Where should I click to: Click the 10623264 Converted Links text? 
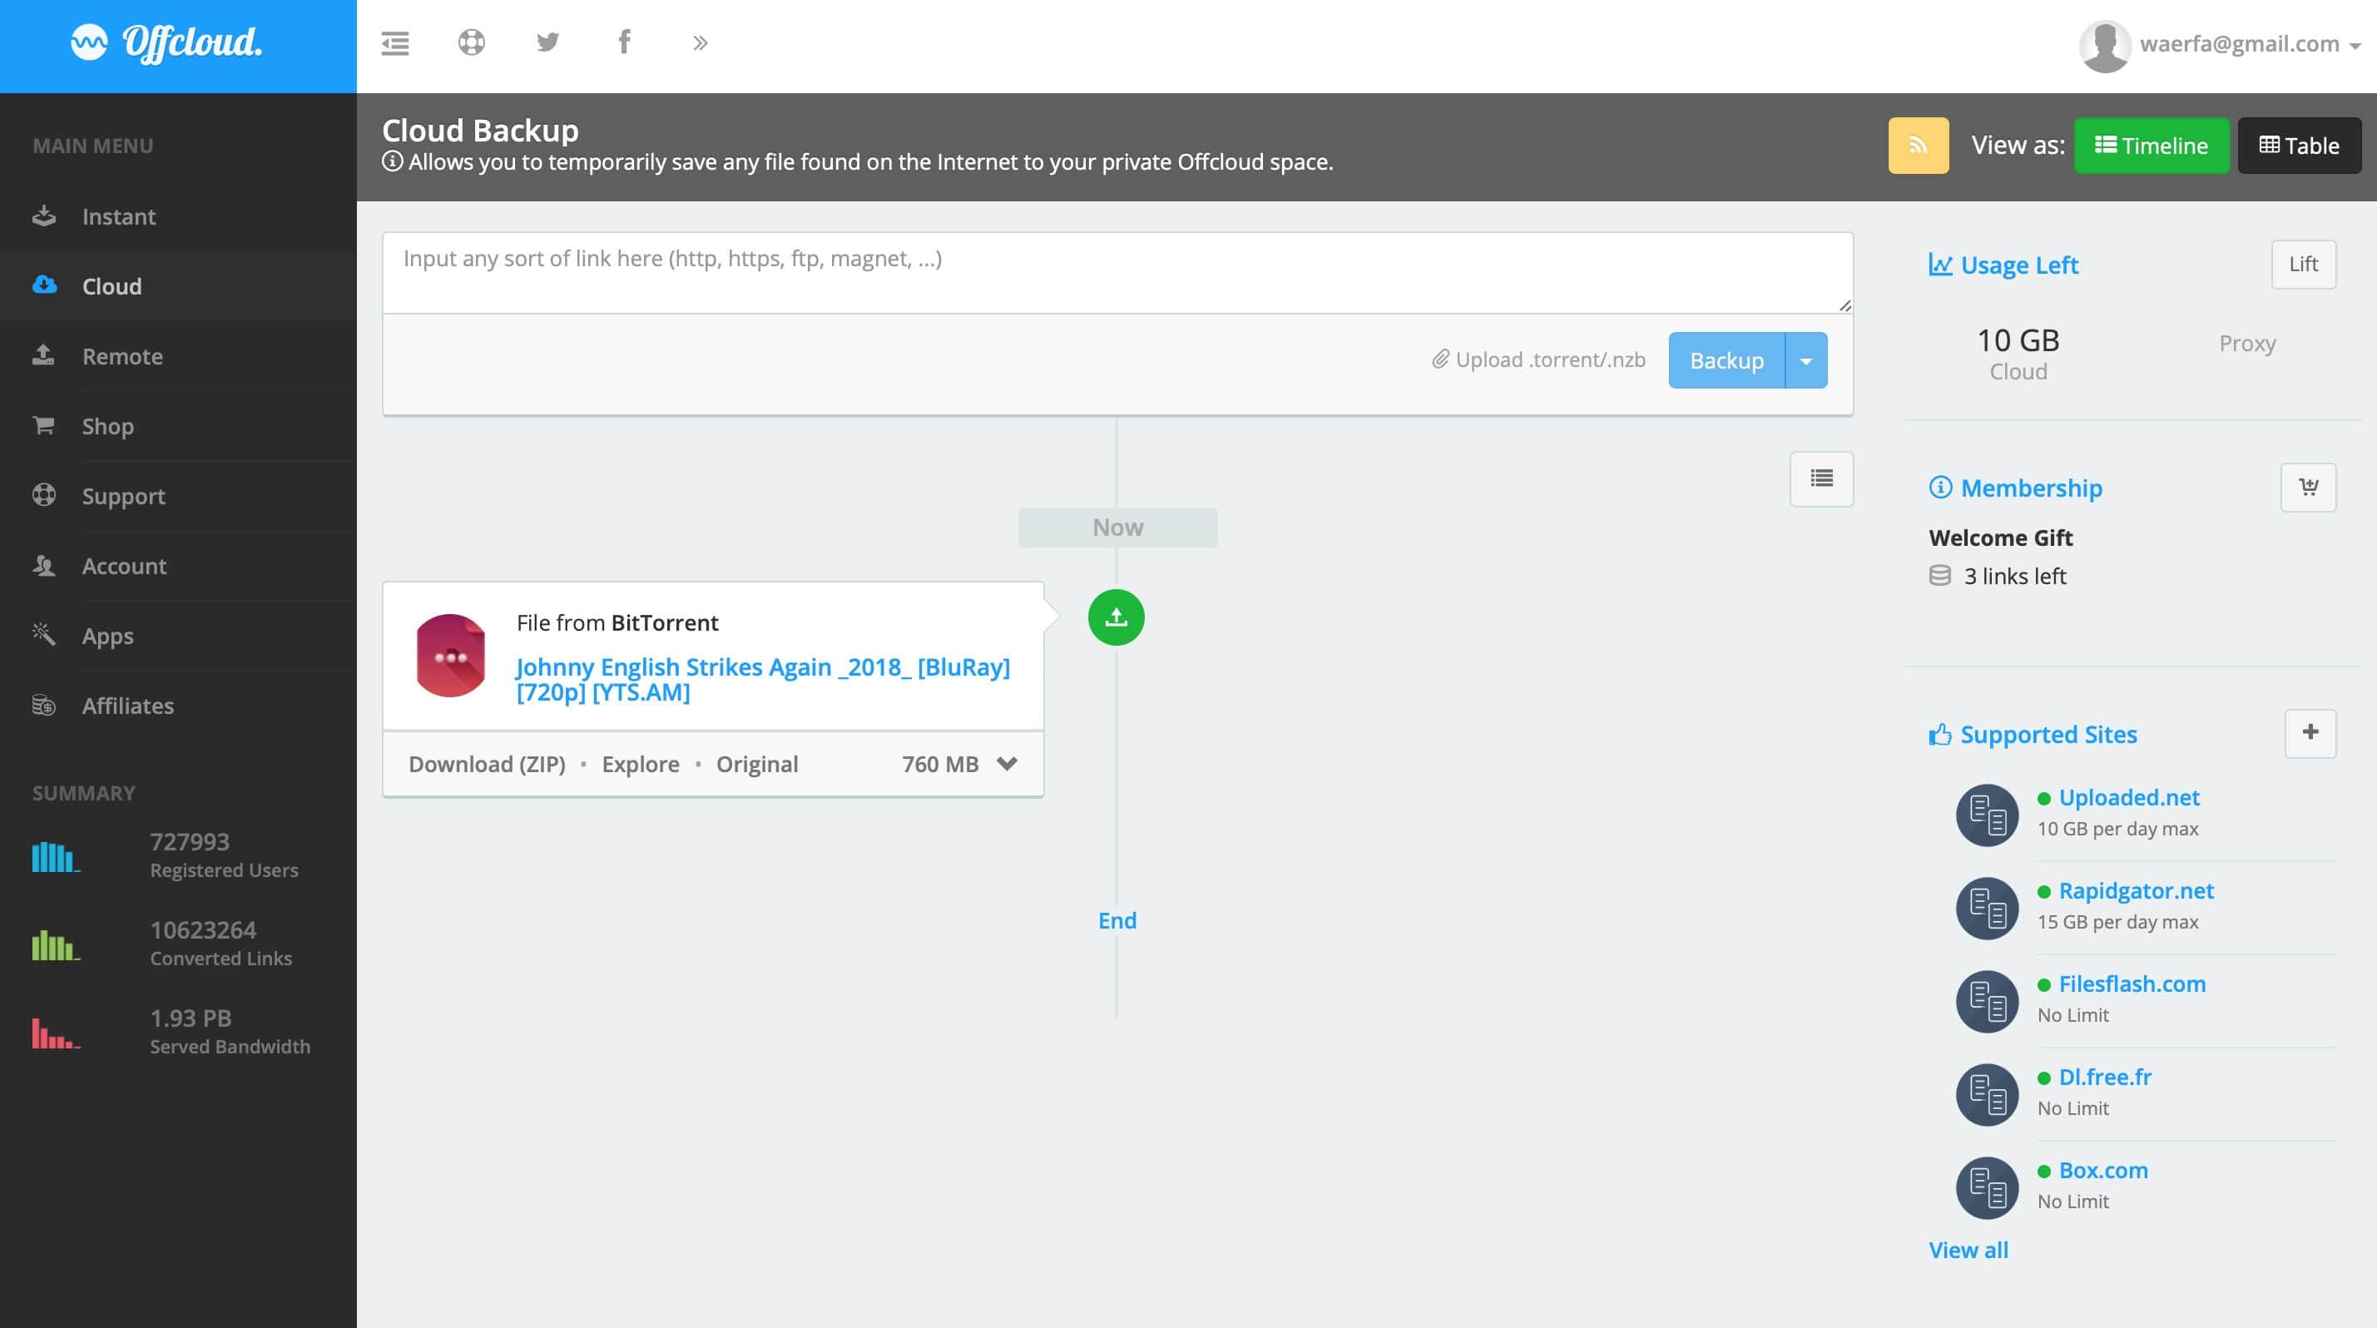click(221, 944)
